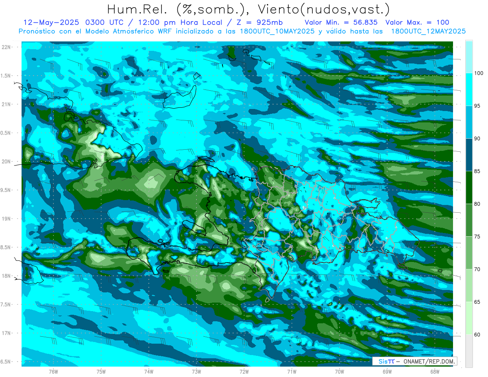The width and height of the screenshot is (488, 377).
Task: Click the 85–90% dark blue legend band
Action: [x=469, y=155]
